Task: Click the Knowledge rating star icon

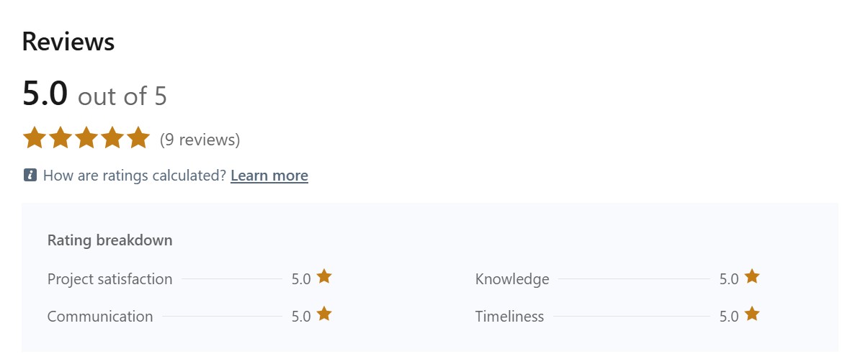Action: [752, 277]
